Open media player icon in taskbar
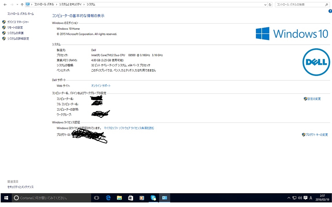The image size is (332, 207). 142,198
